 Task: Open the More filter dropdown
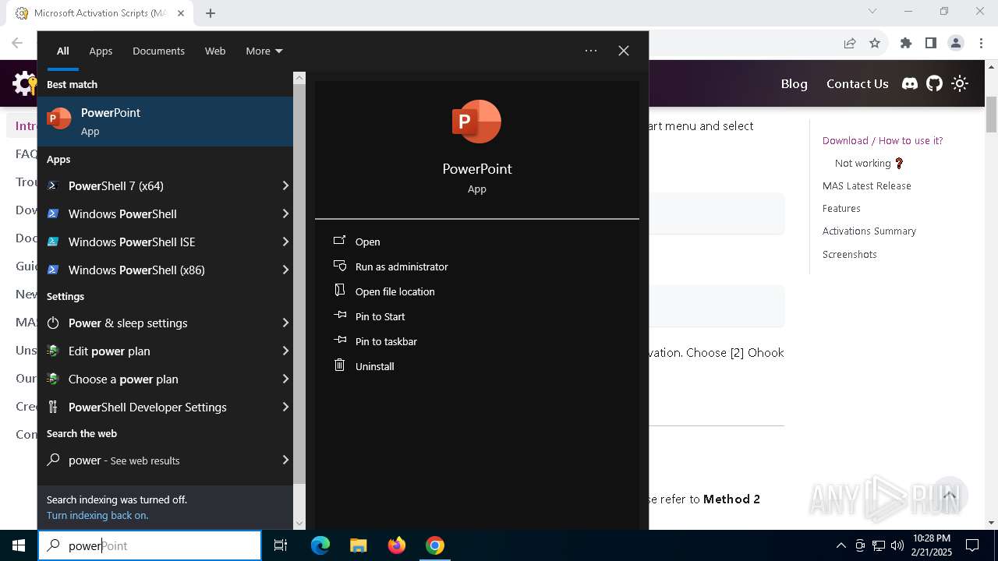pos(264,51)
